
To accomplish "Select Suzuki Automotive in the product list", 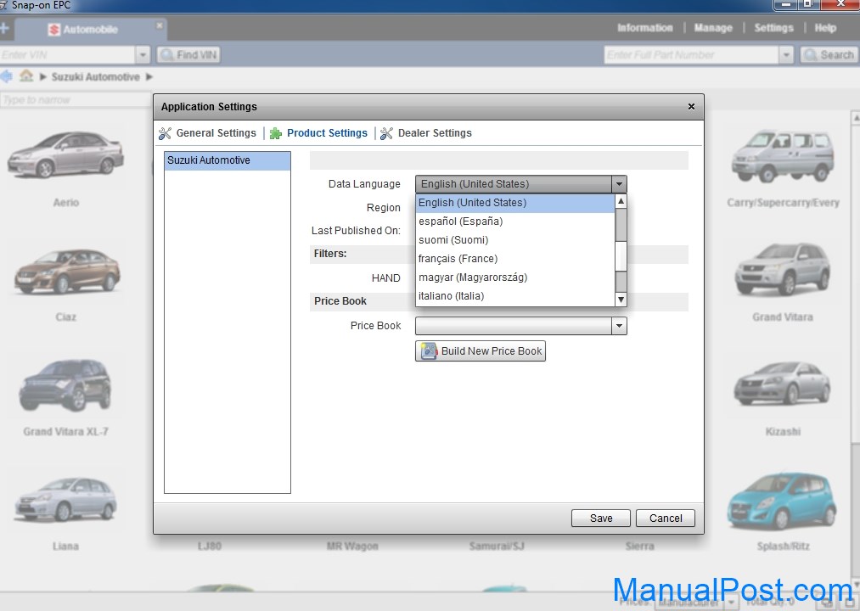I will pos(227,160).
